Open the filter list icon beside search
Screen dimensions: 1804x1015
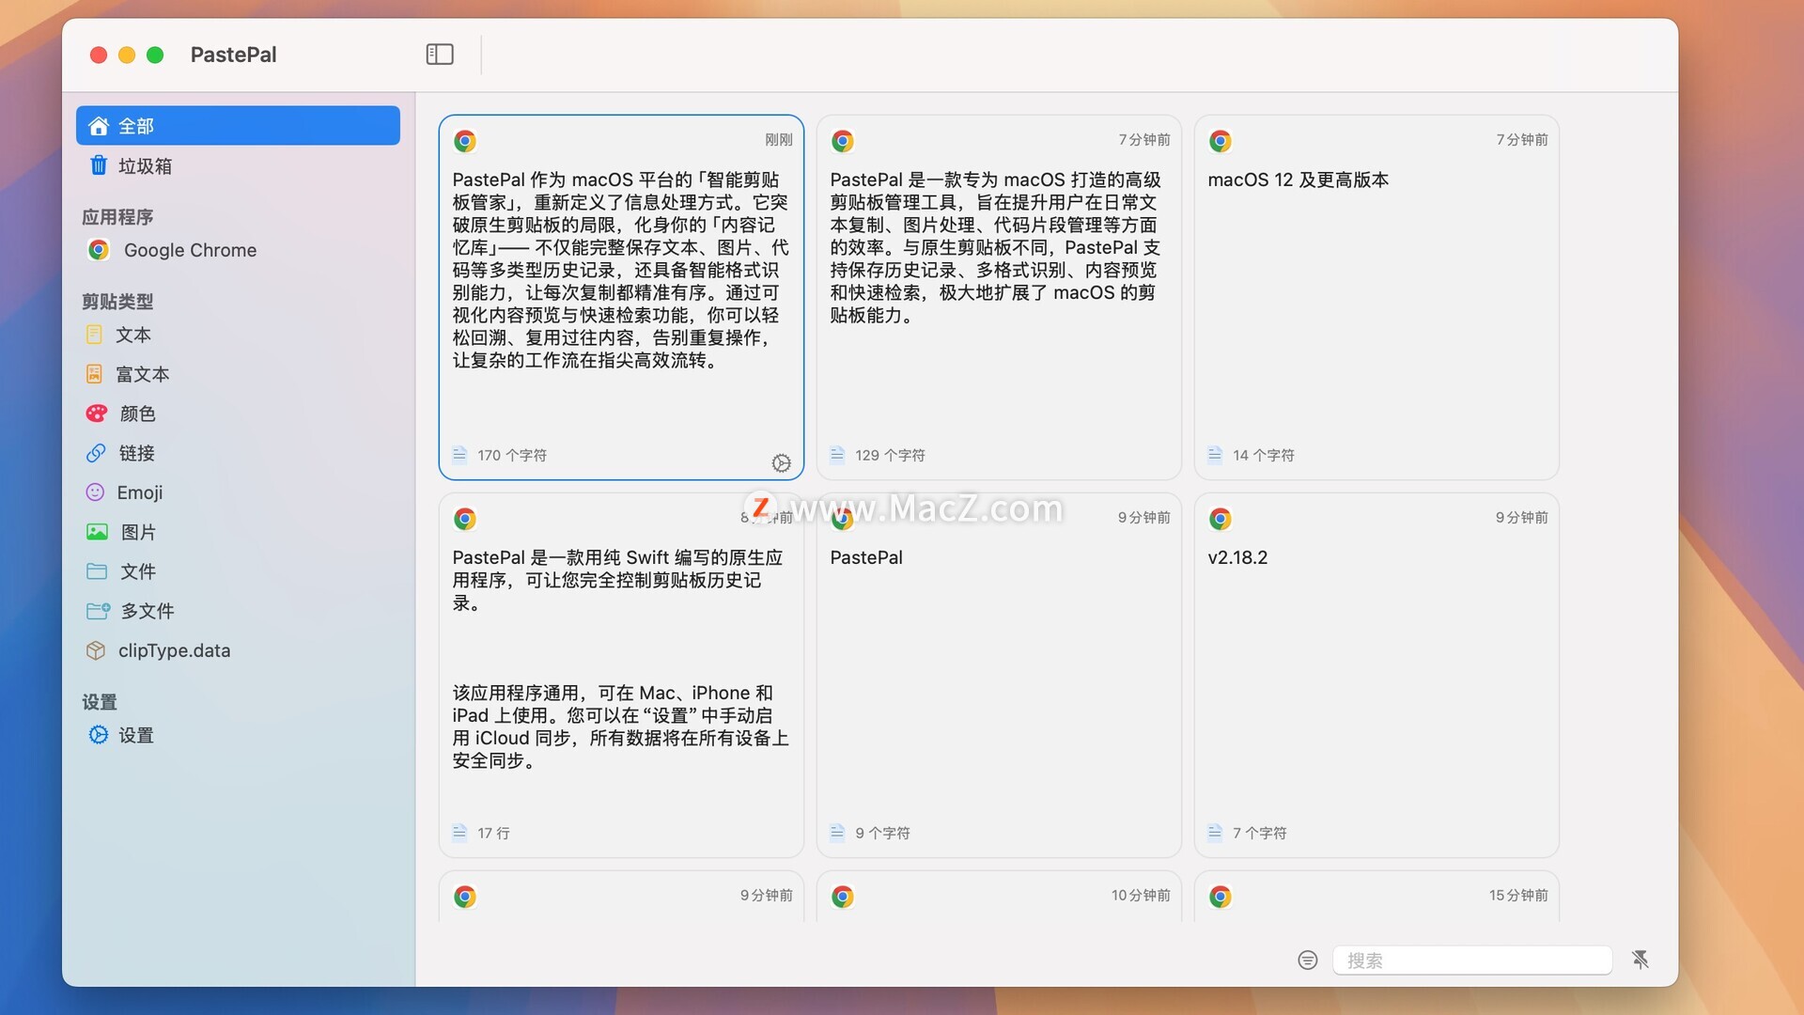click(1308, 960)
